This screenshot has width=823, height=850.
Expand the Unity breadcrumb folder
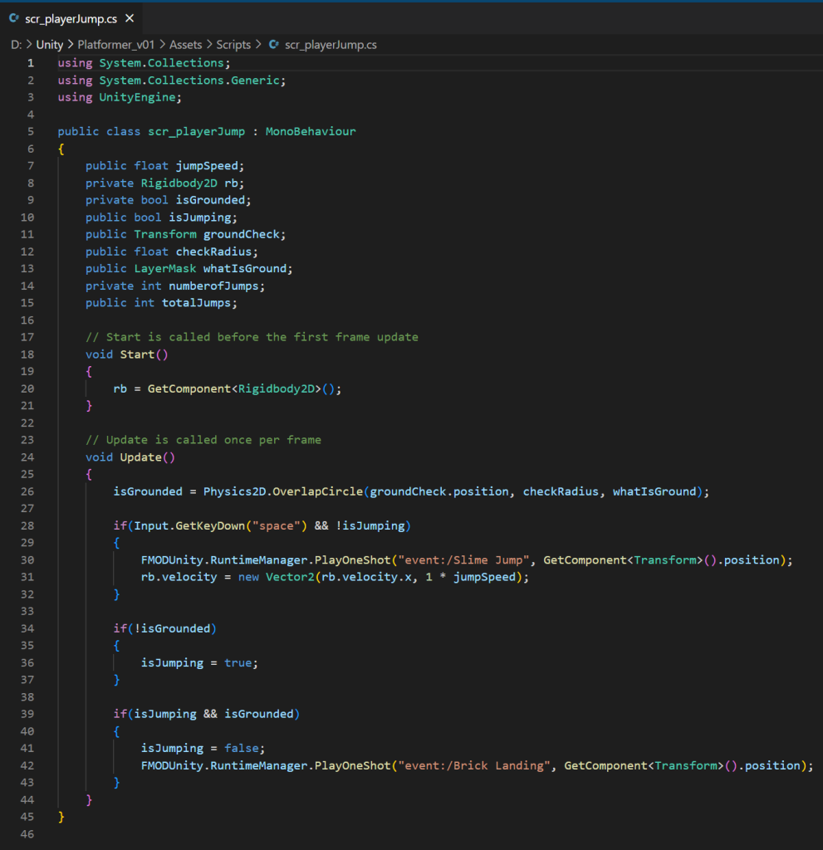50,45
